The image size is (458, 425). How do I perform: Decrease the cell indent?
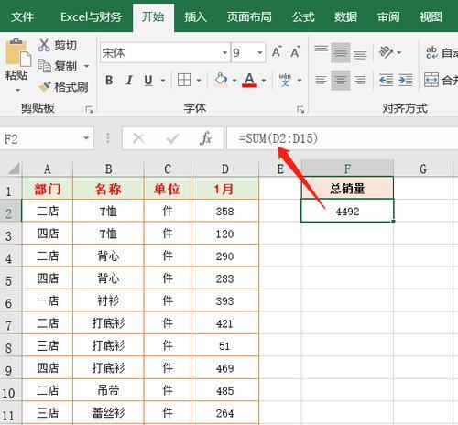coord(386,80)
